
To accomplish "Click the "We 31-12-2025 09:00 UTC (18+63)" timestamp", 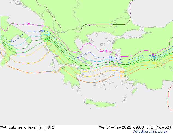I will coord(135,127).
